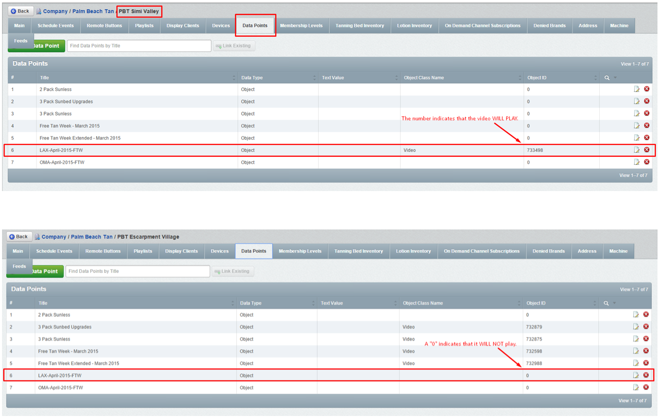Edit 'Free Tan Week Extended' in Simi Valley panel
The image size is (660, 419).
637,137
